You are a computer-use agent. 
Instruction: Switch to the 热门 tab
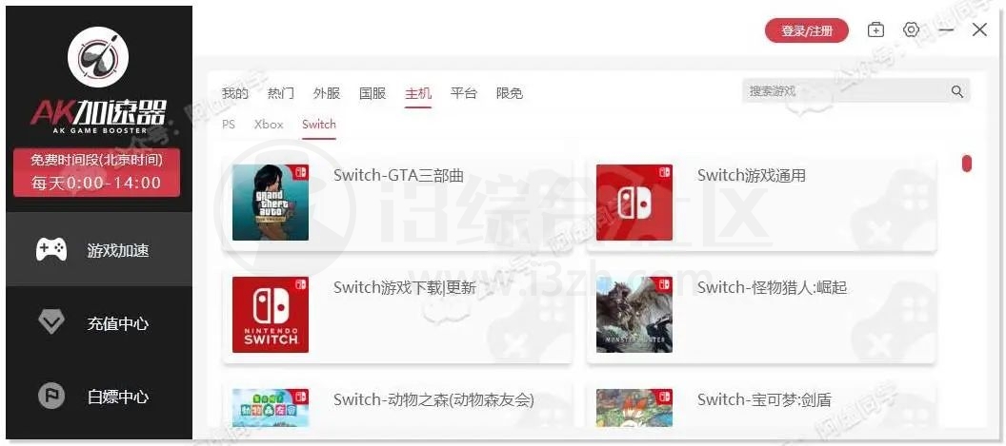pos(280,93)
